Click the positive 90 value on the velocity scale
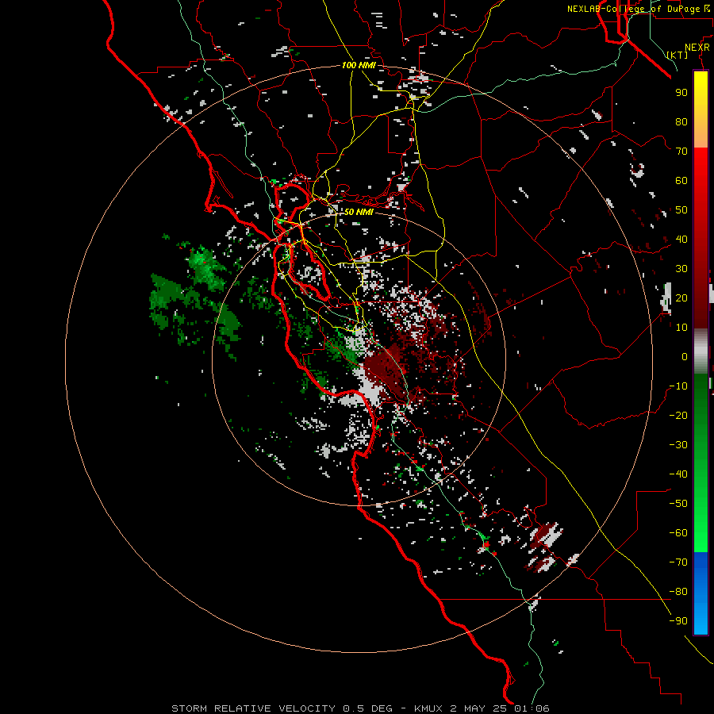 (681, 93)
